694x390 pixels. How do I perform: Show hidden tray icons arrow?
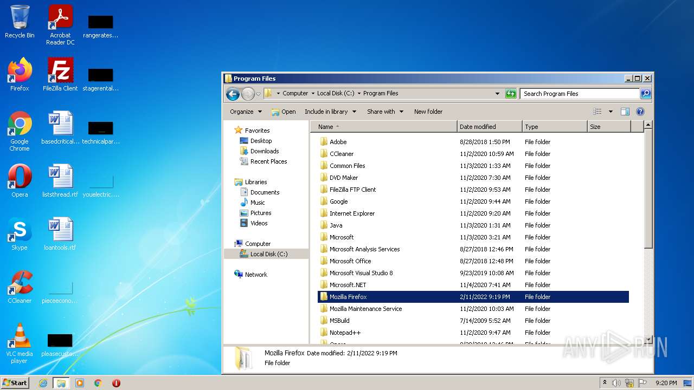[x=605, y=383]
